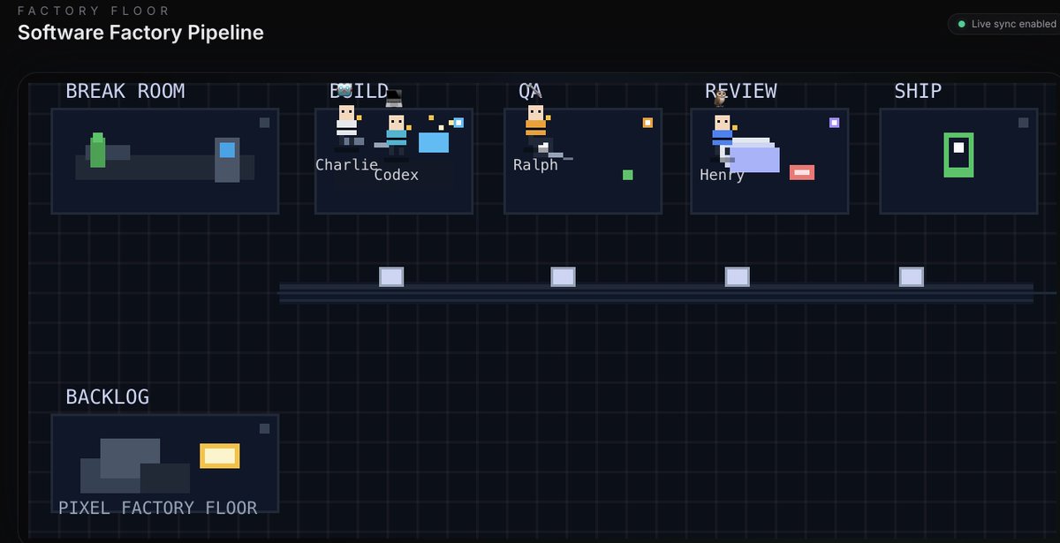1060x543 pixels.
Task: Select the Codex agent character
Action: [x=396, y=133]
